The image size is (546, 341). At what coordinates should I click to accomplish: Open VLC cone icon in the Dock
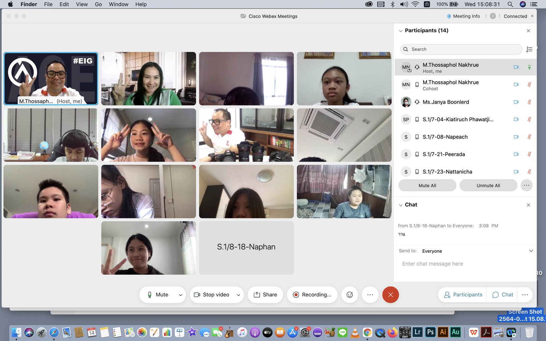(355, 333)
